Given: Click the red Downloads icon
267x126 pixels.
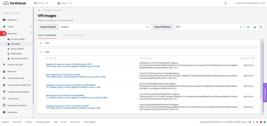Looking at the screenshot, I should [4, 34].
